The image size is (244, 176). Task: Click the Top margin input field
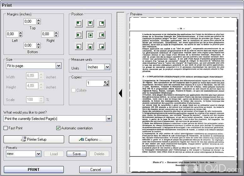pyautogui.click(x=30, y=21)
